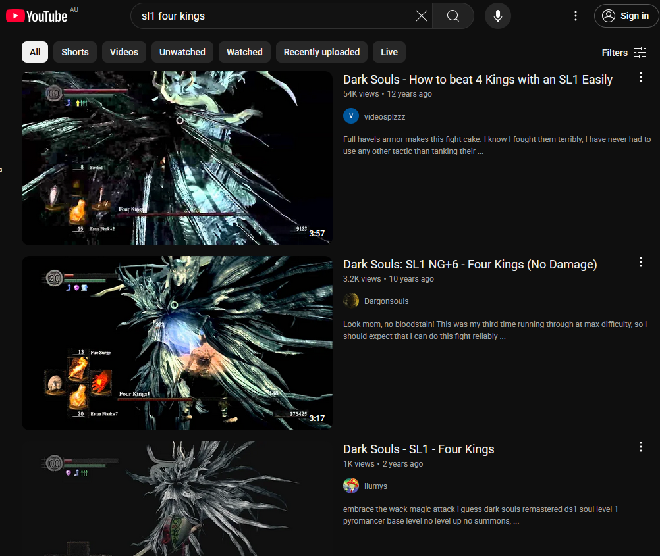Select the Unwatched filter chip
This screenshot has width=660, height=556.
coord(182,52)
